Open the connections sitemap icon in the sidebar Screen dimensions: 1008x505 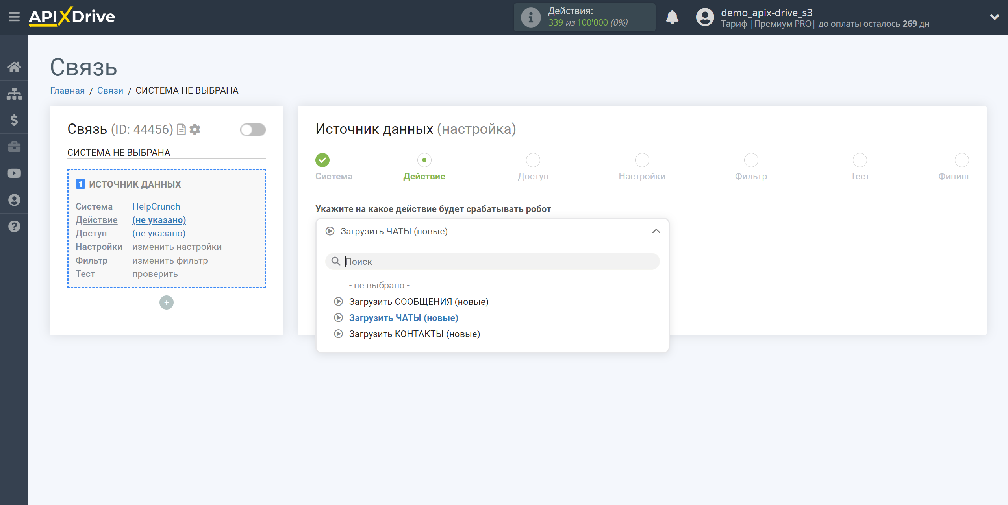click(14, 94)
